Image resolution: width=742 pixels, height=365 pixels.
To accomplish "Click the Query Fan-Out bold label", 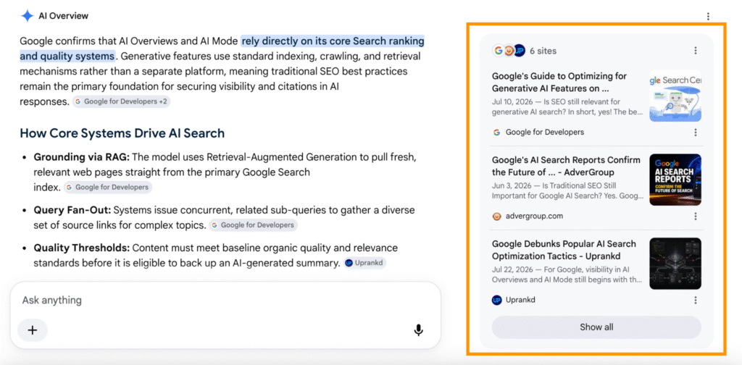I will pyautogui.click(x=72, y=210).
